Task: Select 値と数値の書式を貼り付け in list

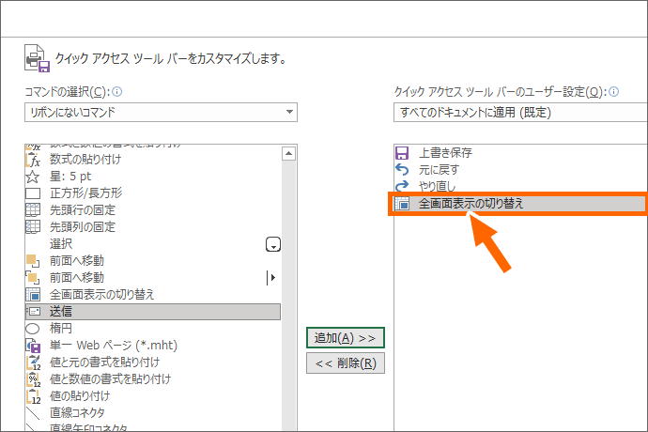Action: point(110,379)
